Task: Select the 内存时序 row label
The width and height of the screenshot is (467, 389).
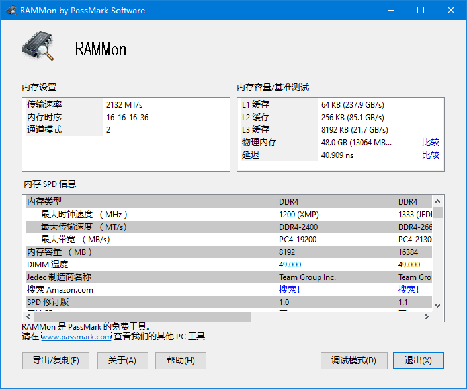Action: pyautogui.click(x=44, y=117)
